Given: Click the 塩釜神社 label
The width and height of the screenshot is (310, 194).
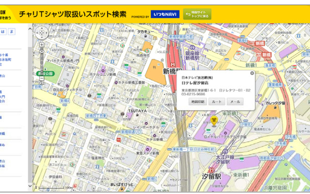Looking at the screenshot, I should click(x=98, y=158).
